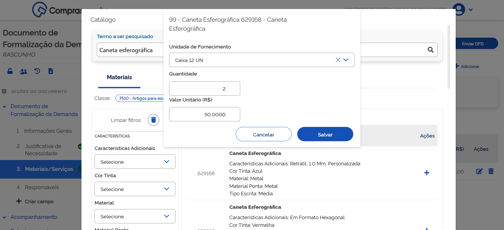
Task: Click the trash icon beside Limpar filtros
Action: pyautogui.click(x=153, y=120)
